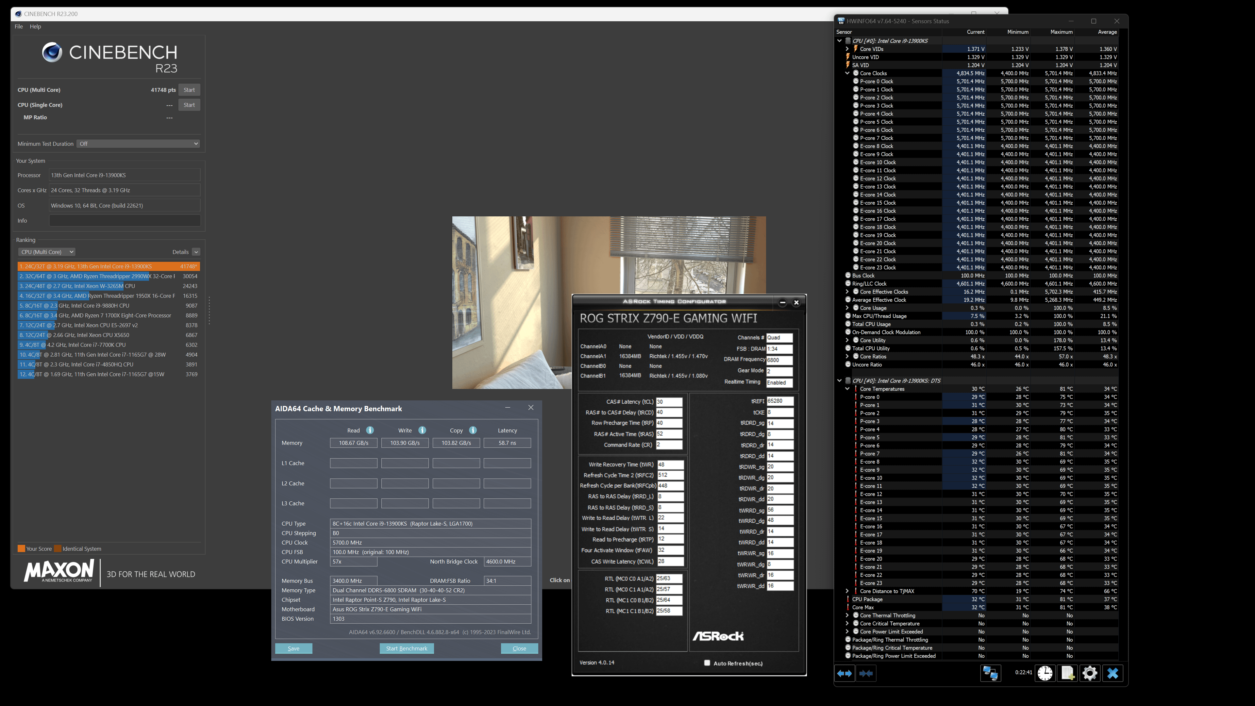Open the Cinebench File menu
This screenshot has width=1255, height=706.
tap(19, 26)
